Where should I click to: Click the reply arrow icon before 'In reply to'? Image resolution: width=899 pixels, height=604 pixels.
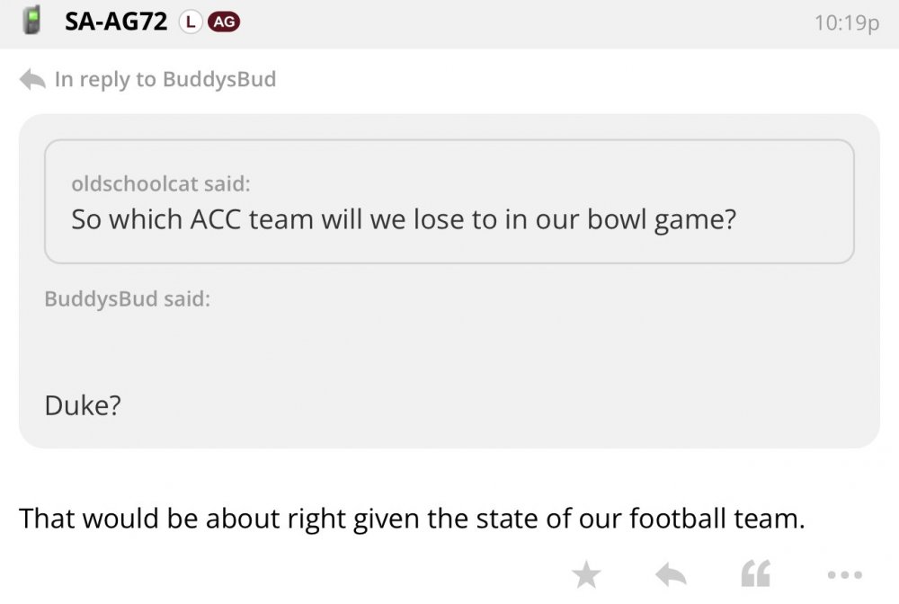(x=32, y=79)
